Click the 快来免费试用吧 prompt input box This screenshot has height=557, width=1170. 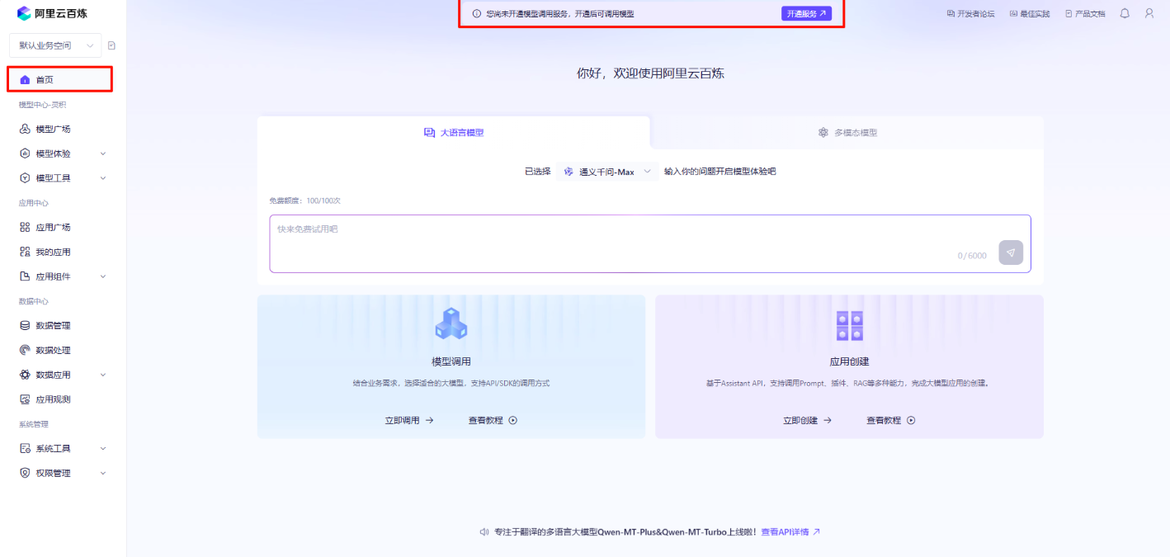(x=650, y=243)
